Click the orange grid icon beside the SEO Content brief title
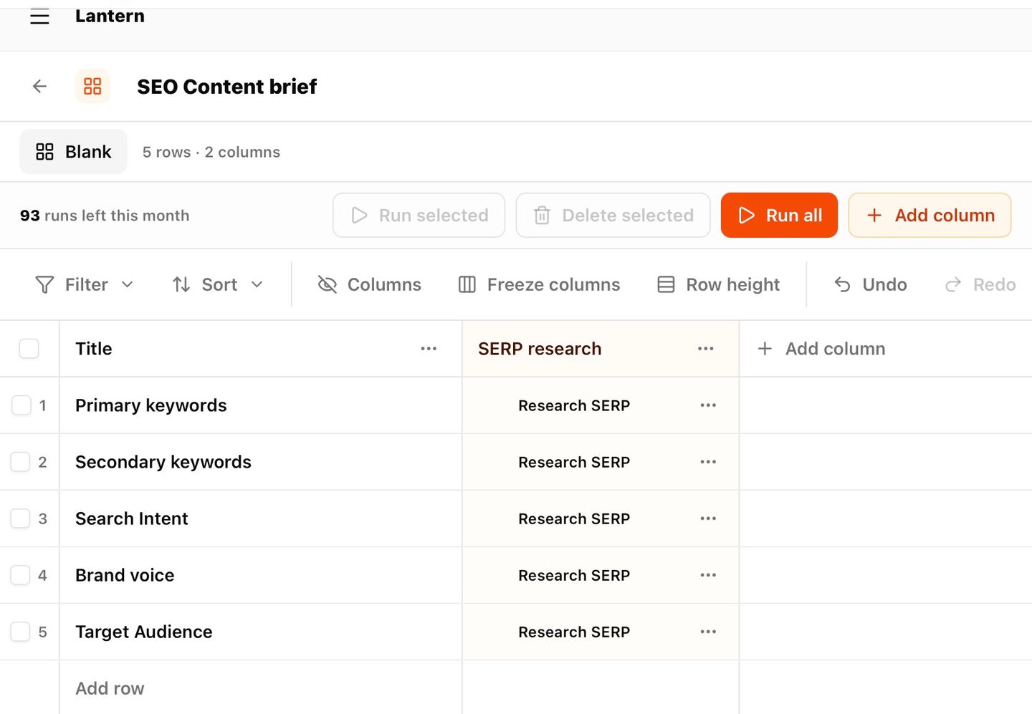This screenshot has width=1032, height=714. tap(92, 87)
